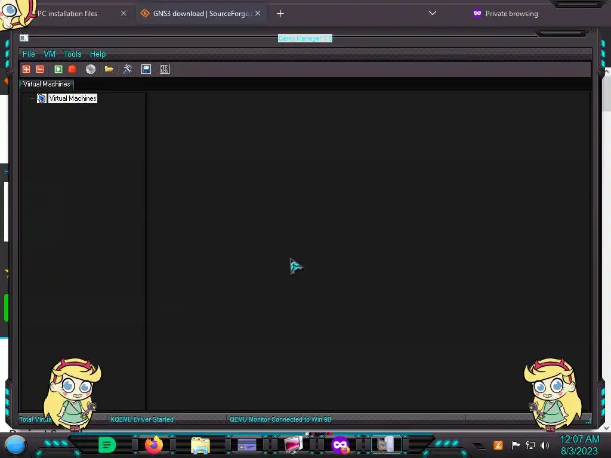Click the browser page vertical scrollbar
Viewport: 611px width, 458px height.
click(607, 249)
